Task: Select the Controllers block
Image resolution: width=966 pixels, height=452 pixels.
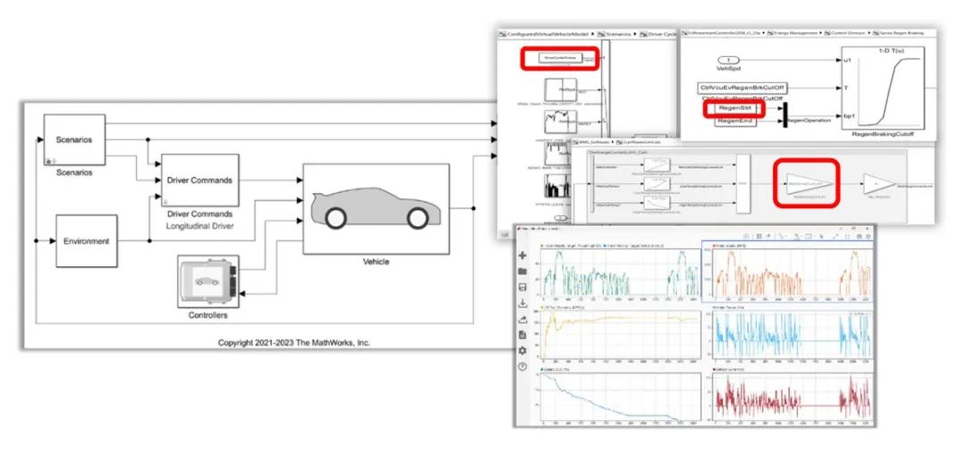Action: pos(208,281)
